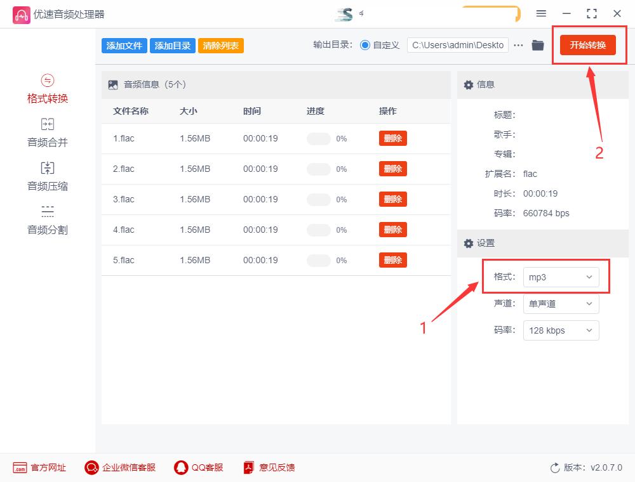Click the progress bar of 3.flac
The width and height of the screenshot is (635, 482).
[x=317, y=199]
